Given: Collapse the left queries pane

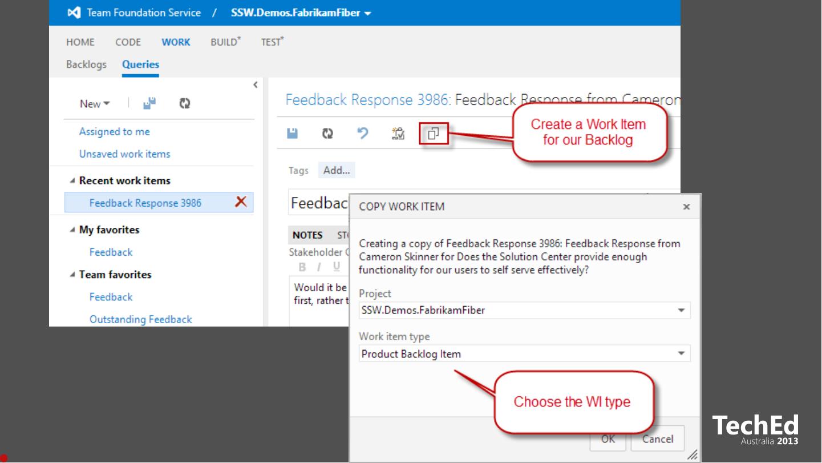Looking at the screenshot, I should click(x=255, y=85).
